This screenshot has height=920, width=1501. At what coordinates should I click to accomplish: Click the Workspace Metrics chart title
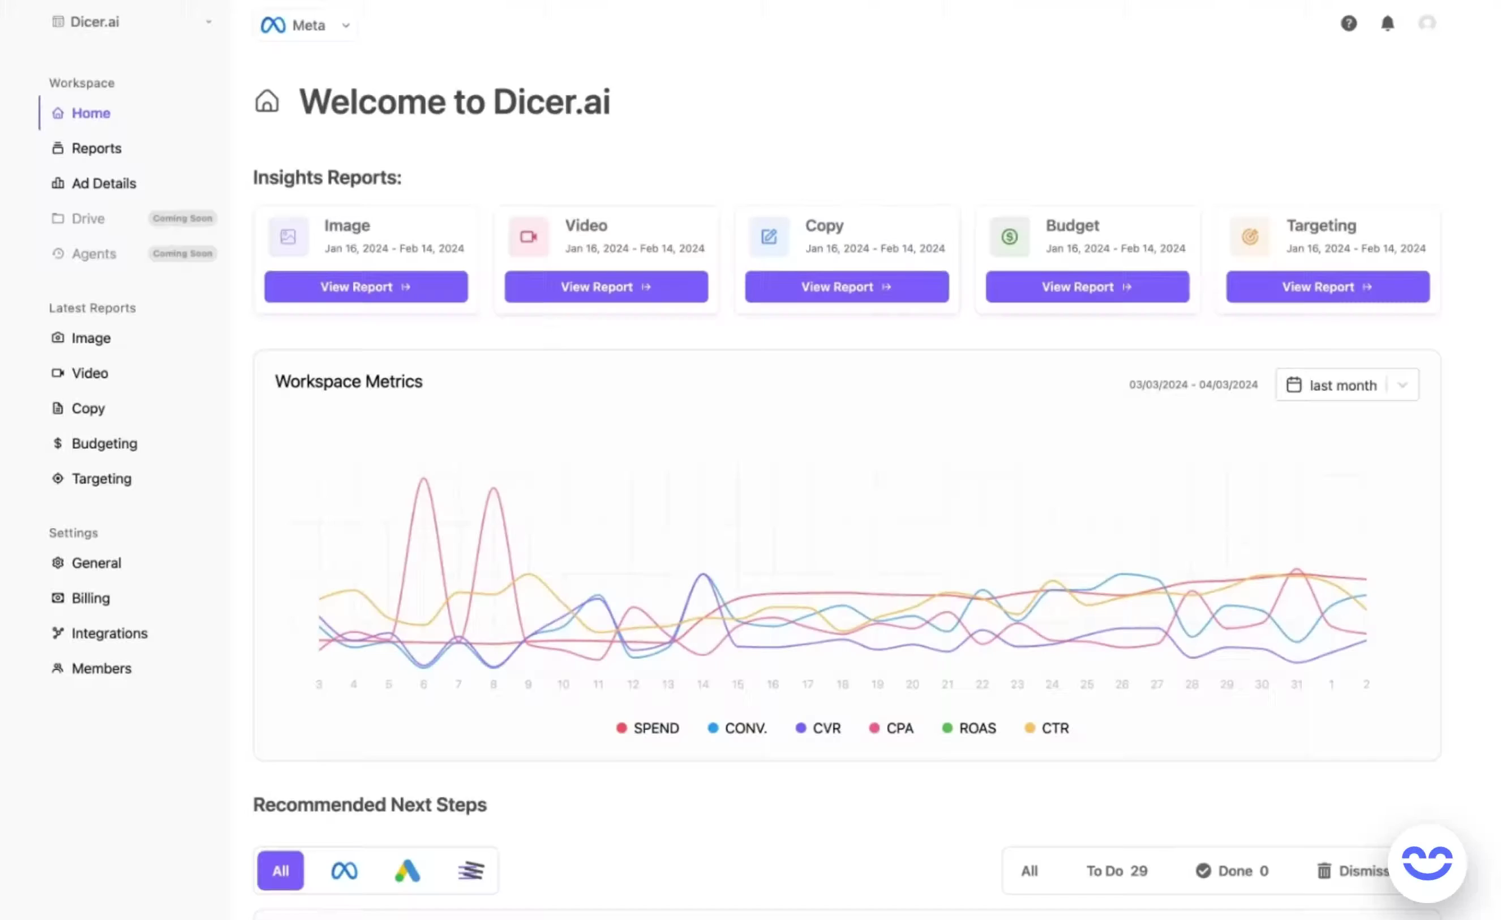349,382
